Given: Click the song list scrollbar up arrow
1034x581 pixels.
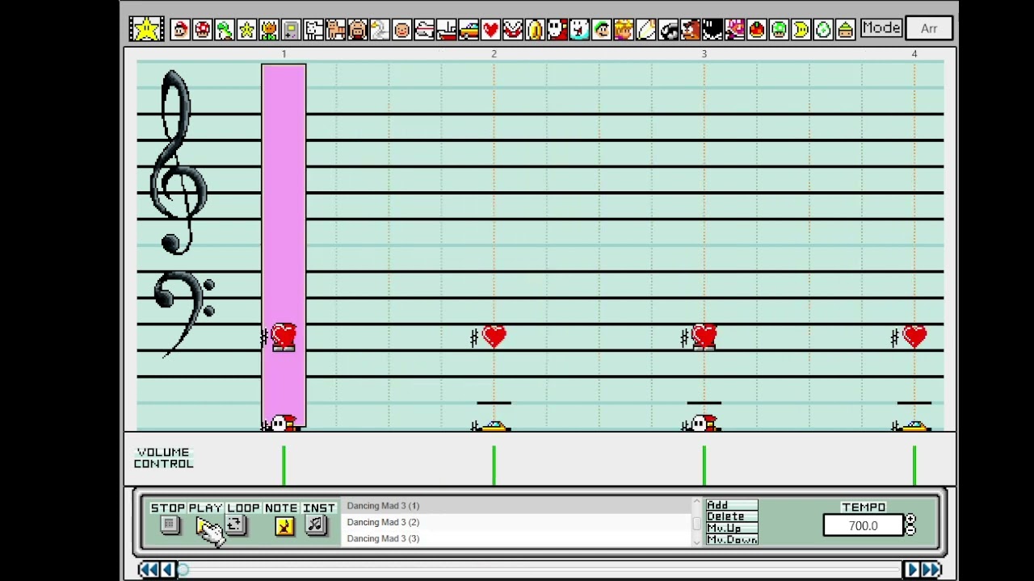Looking at the screenshot, I should tap(697, 503).
